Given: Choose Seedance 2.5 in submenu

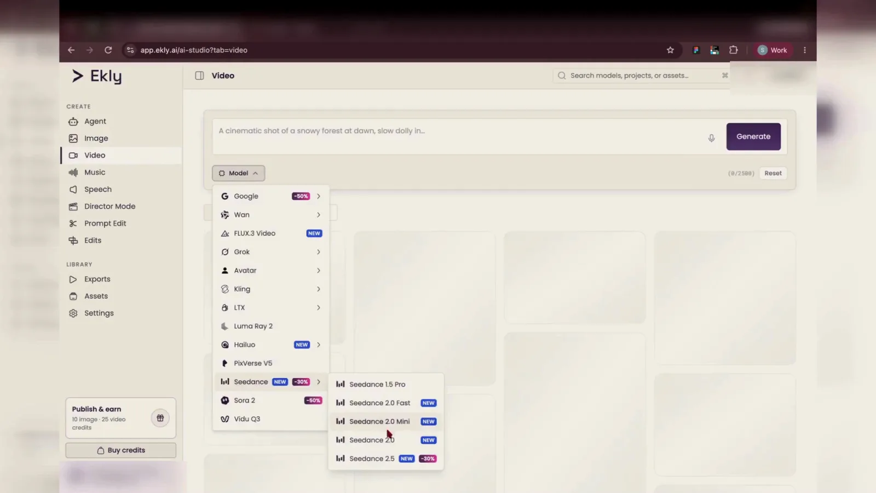Looking at the screenshot, I should [386, 459].
